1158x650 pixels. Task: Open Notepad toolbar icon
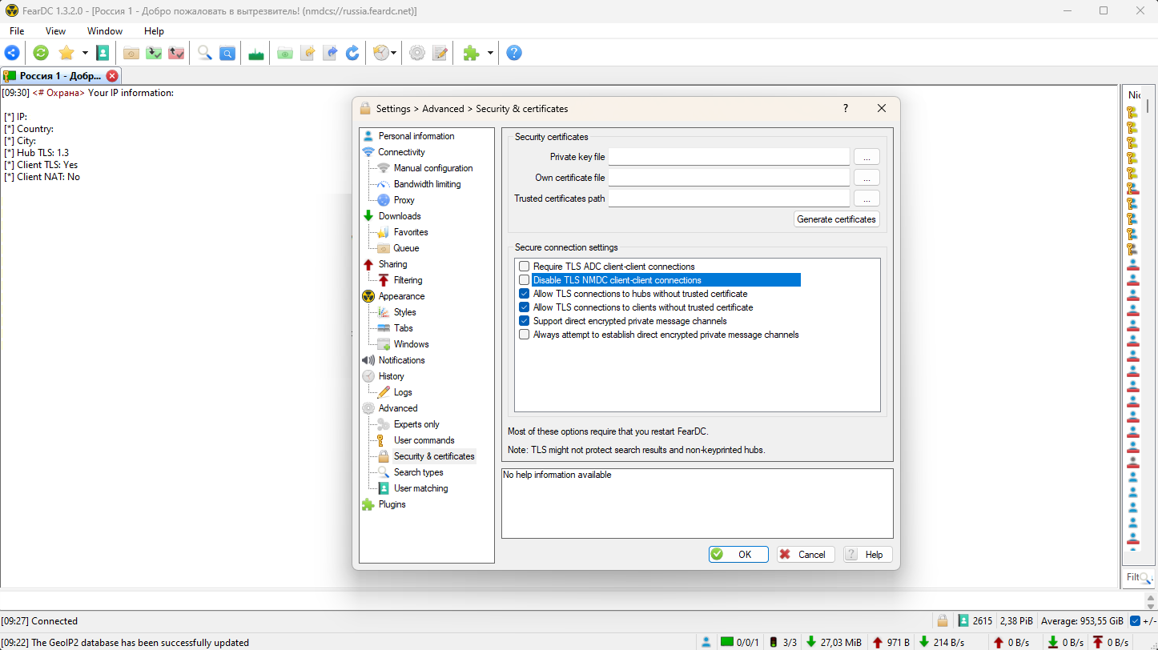tap(440, 53)
